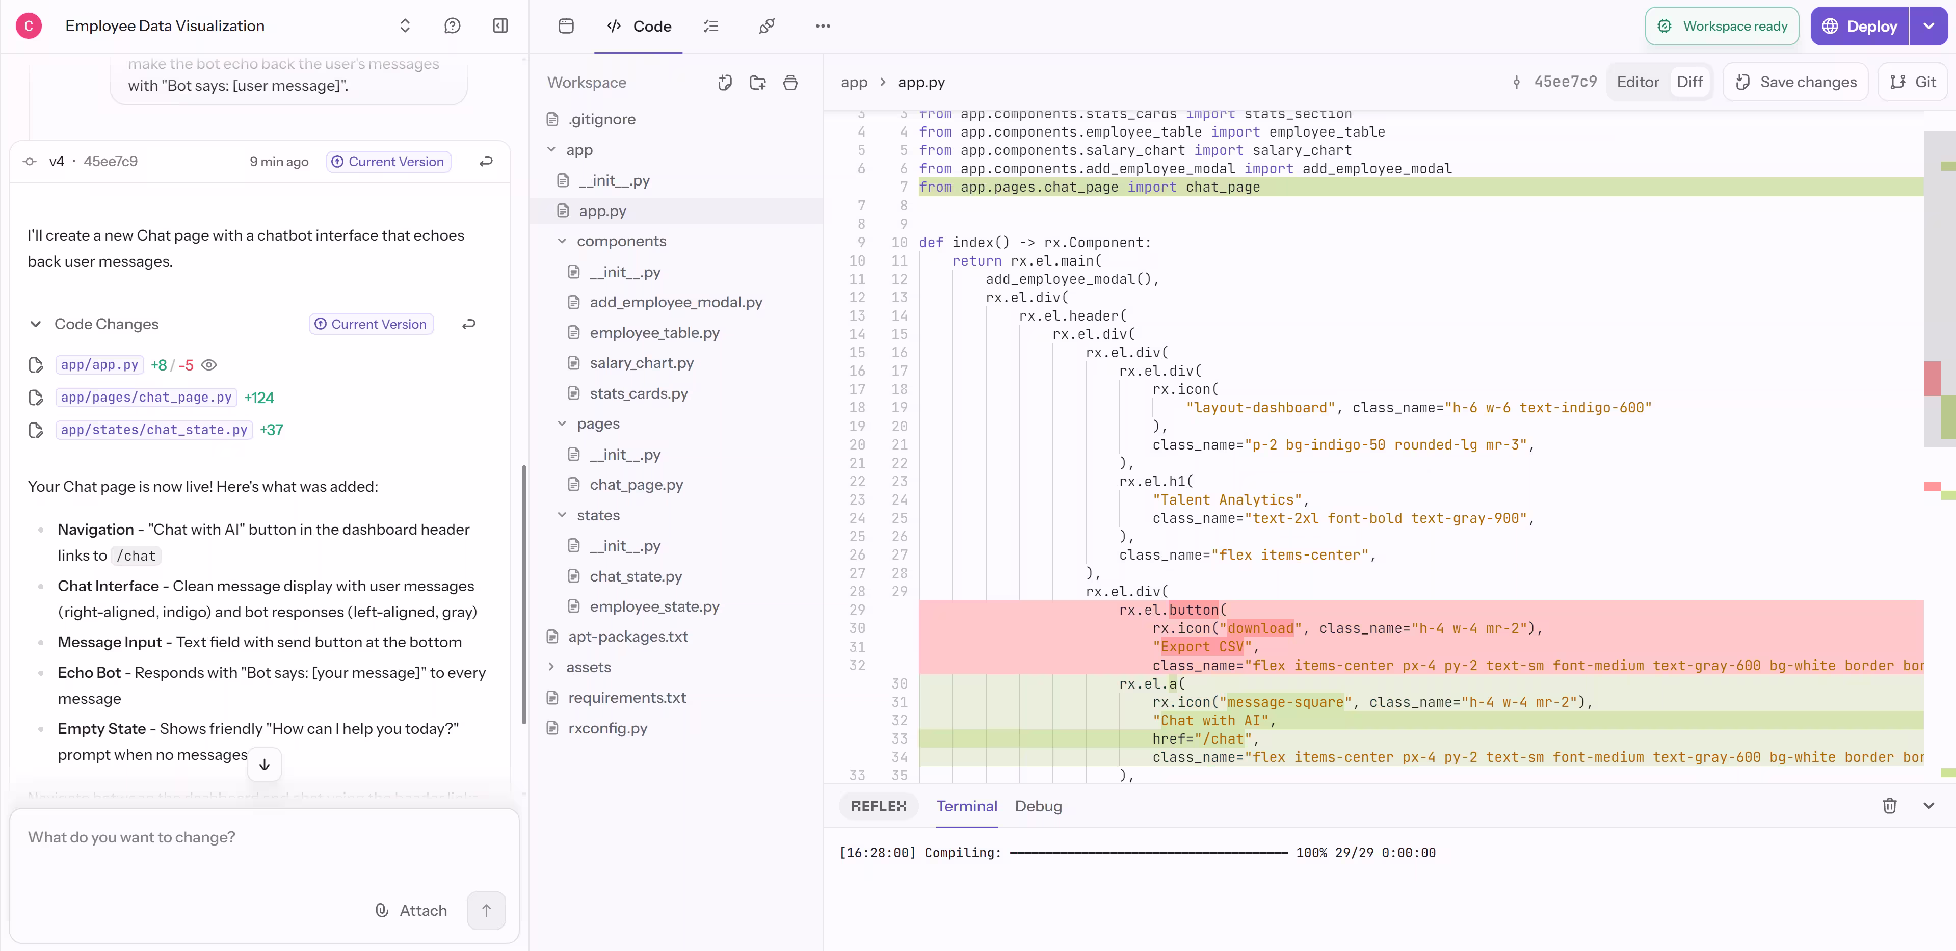This screenshot has height=951, width=1956.
Task: Collapse the Code Changes section
Action: [36, 324]
